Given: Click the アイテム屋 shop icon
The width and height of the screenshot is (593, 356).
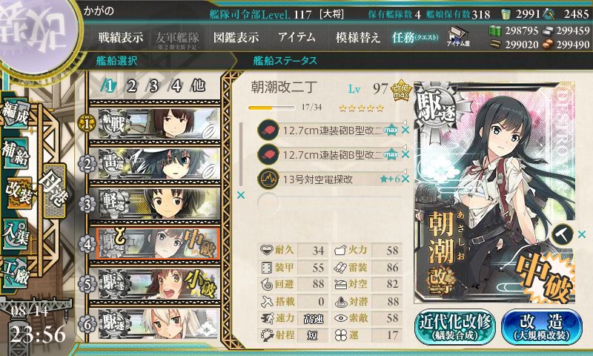Looking at the screenshot, I should pyautogui.click(x=458, y=36).
